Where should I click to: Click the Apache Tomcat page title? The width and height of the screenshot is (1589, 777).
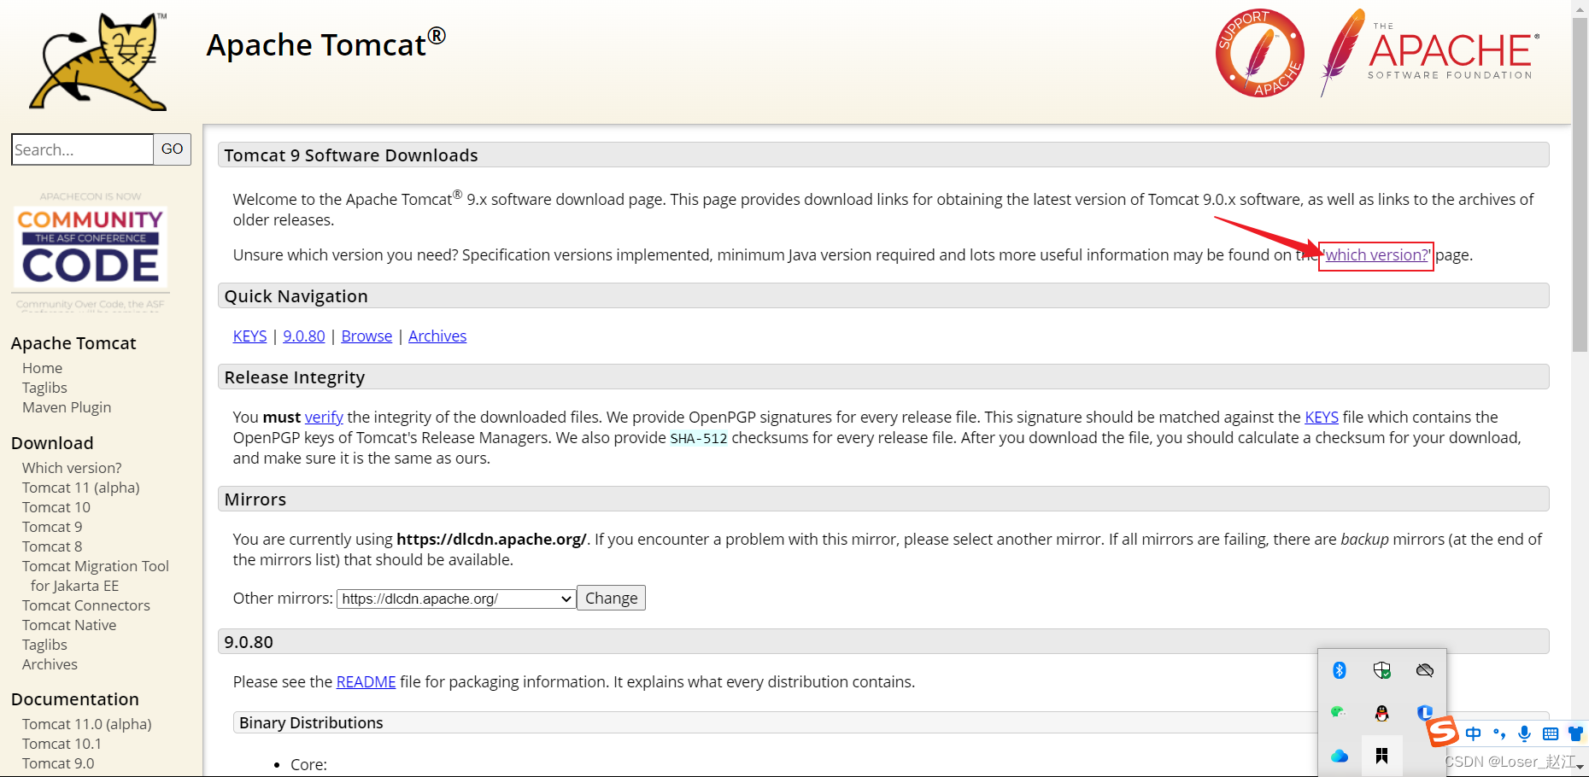325,44
